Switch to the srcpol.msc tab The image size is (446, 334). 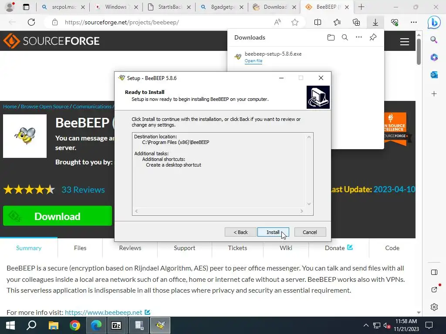pos(63,7)
